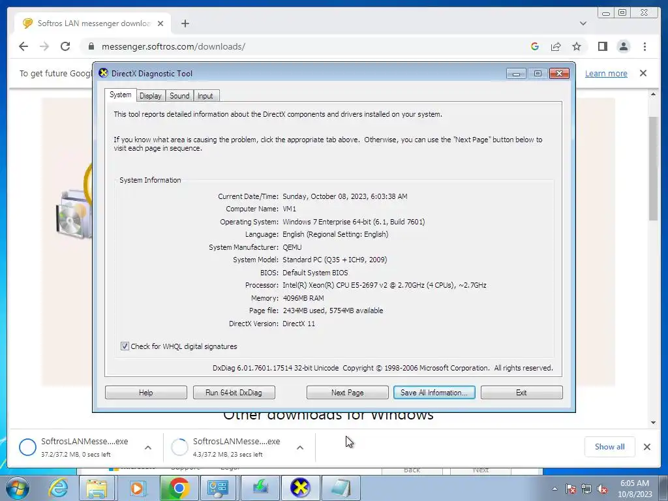Open the Sound tab in DxDiag

click(x=179, y=96)
